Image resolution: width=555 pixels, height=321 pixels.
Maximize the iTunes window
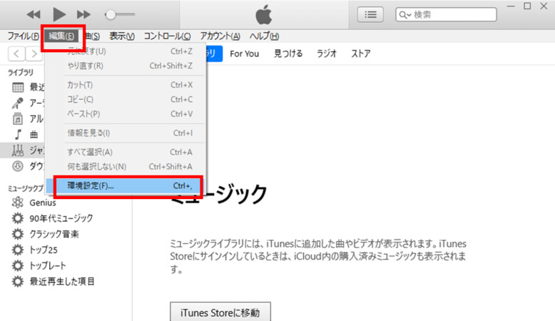click(527, 6)
